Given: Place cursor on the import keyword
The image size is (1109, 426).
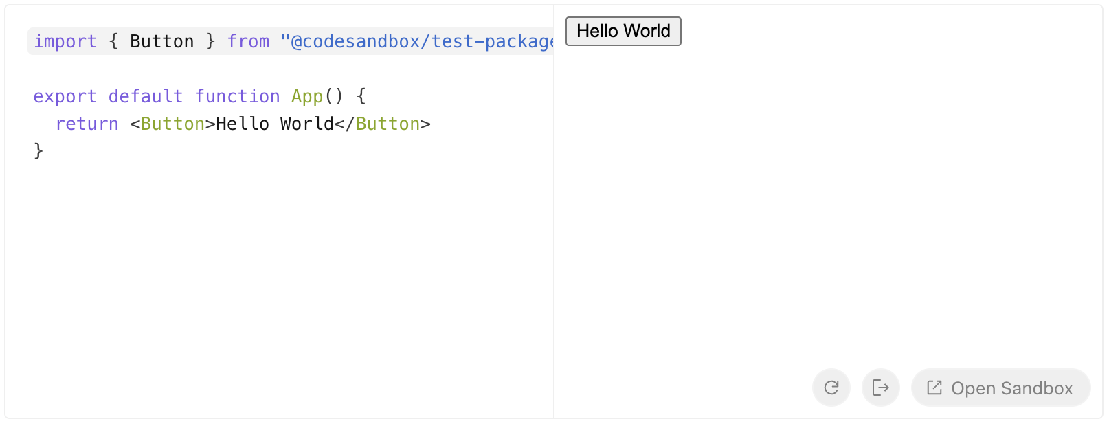Looking at the screenshot, I should pos(65,42).
